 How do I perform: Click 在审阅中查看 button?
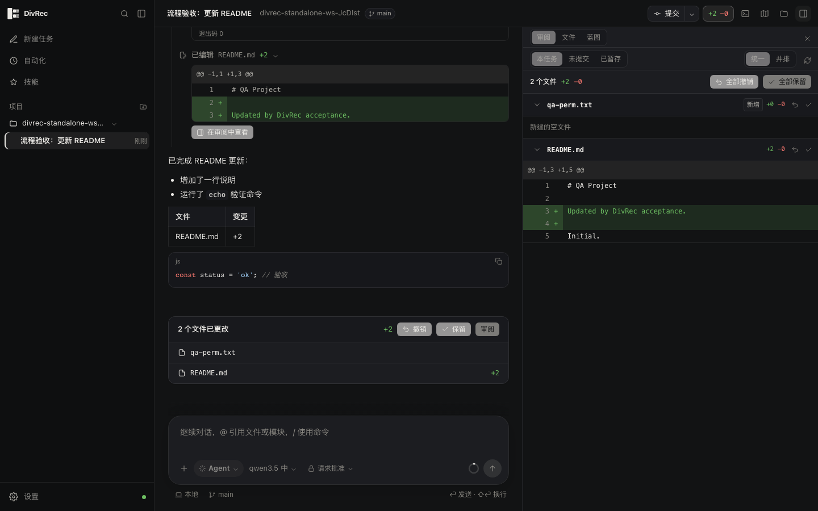click(222, 132)
